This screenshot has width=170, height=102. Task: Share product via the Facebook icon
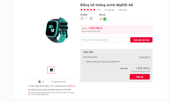pos(39,82)
